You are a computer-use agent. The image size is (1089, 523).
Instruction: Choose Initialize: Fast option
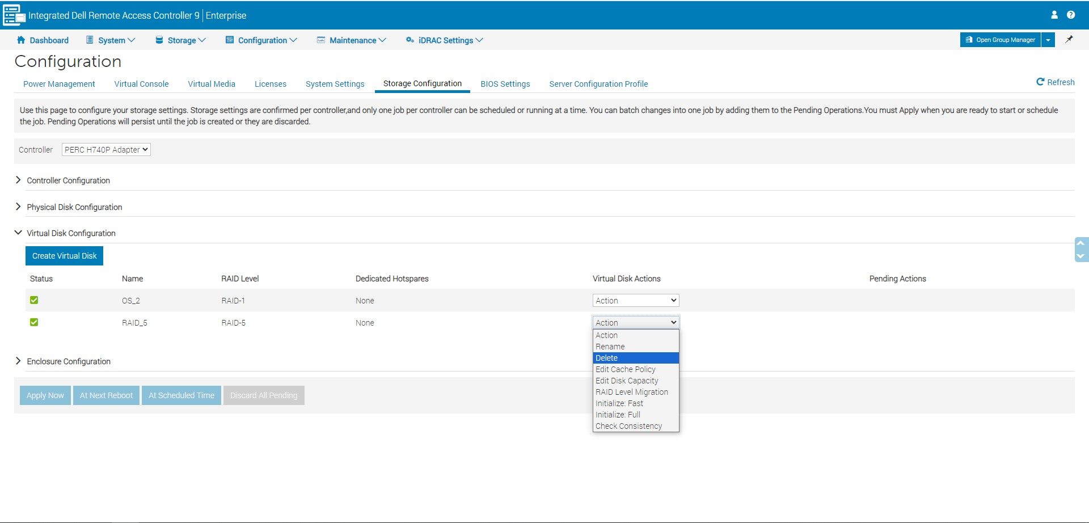[636, 403]
